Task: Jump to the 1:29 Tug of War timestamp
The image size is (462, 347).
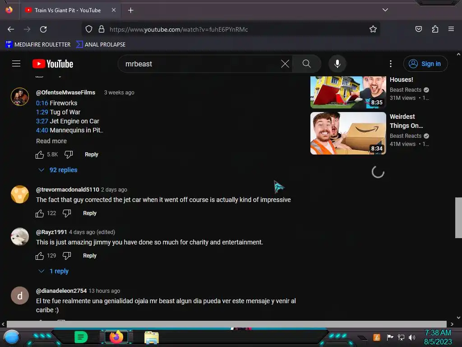Action: click(42, 112)
